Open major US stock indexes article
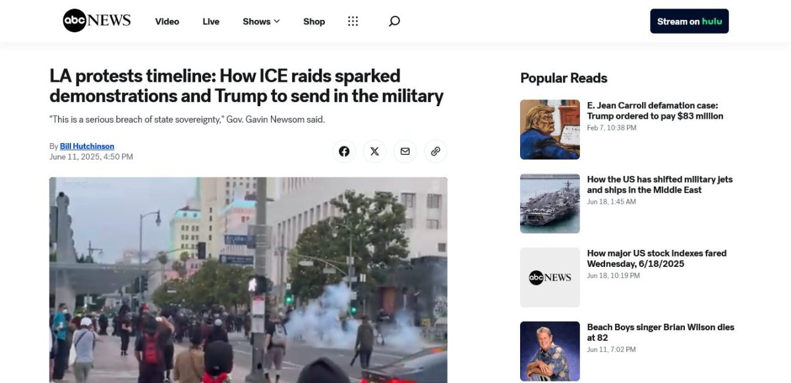This screenshot has height=383, width=791. pyautogui.click(x=657, y=258)
